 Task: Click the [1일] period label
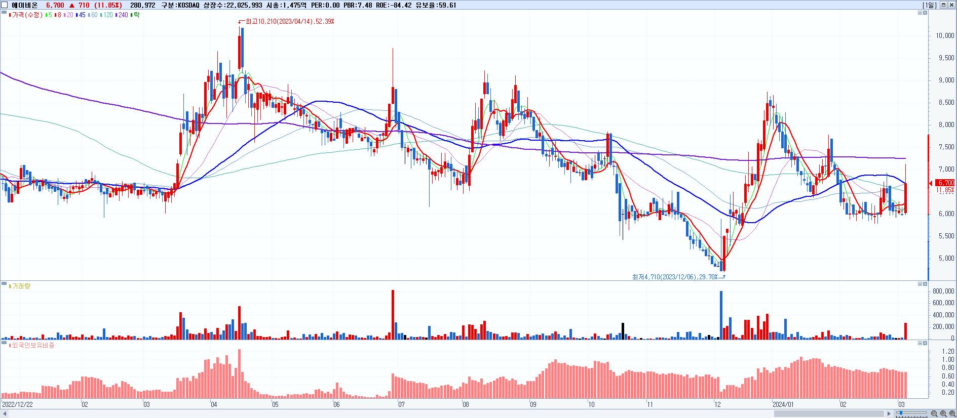click(x=930, y=5)
